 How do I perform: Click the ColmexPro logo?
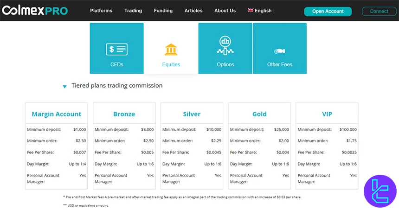pos(35,10)
